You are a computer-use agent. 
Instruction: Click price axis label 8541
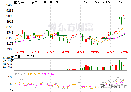10,33
